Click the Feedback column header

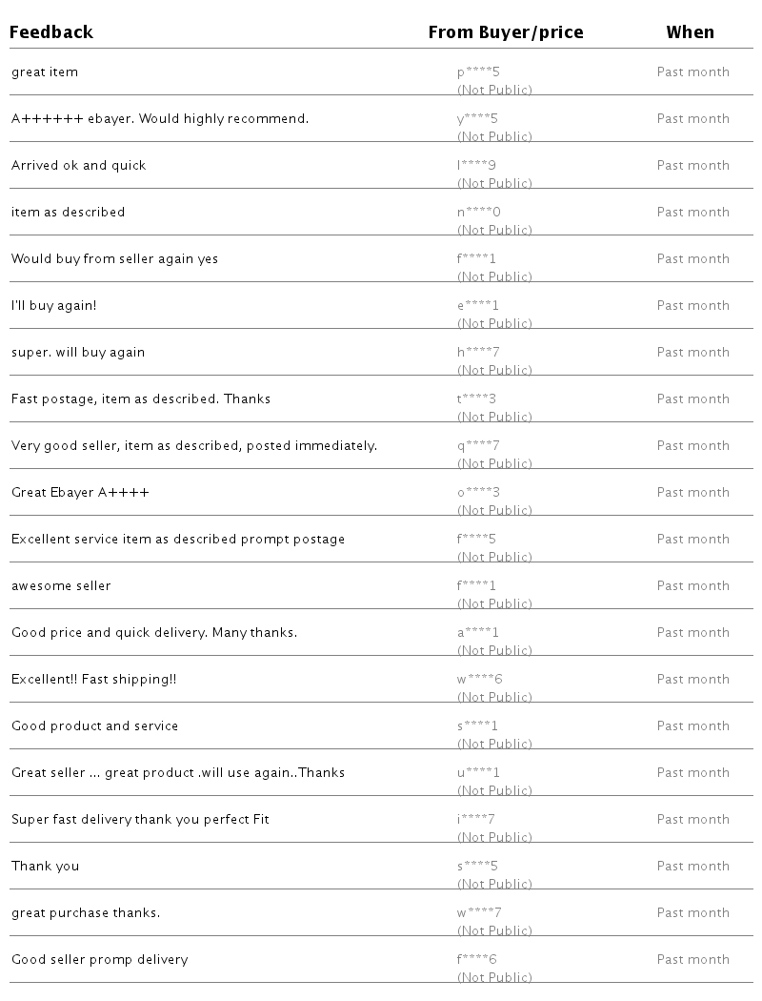[51, 32]
